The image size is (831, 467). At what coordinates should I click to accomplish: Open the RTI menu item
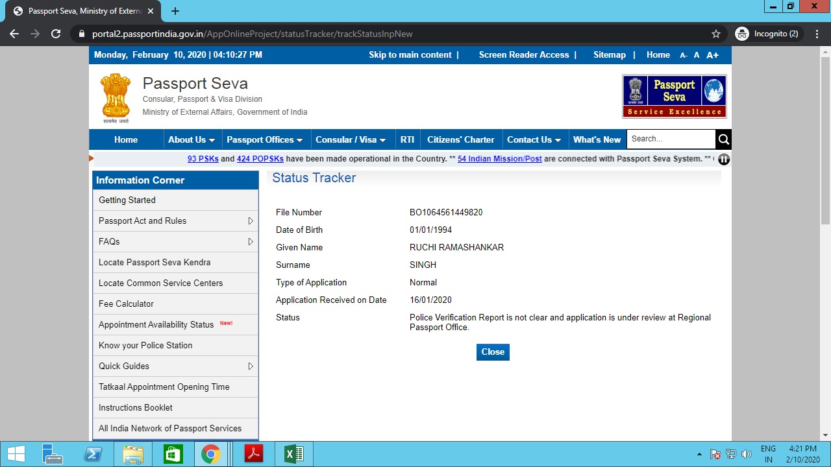tap(407, 139)
